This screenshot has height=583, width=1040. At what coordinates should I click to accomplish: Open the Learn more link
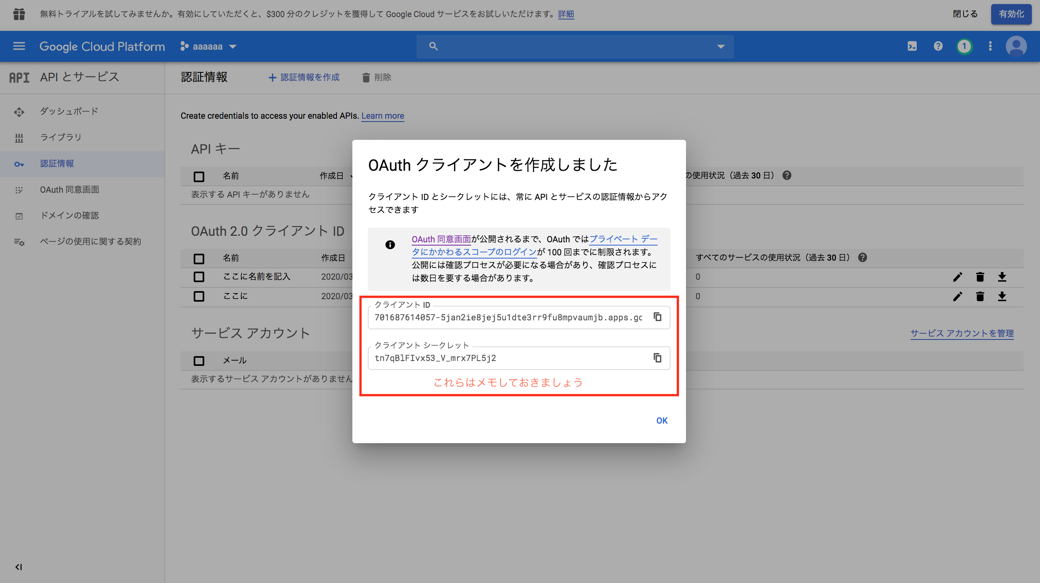point(383,116)
